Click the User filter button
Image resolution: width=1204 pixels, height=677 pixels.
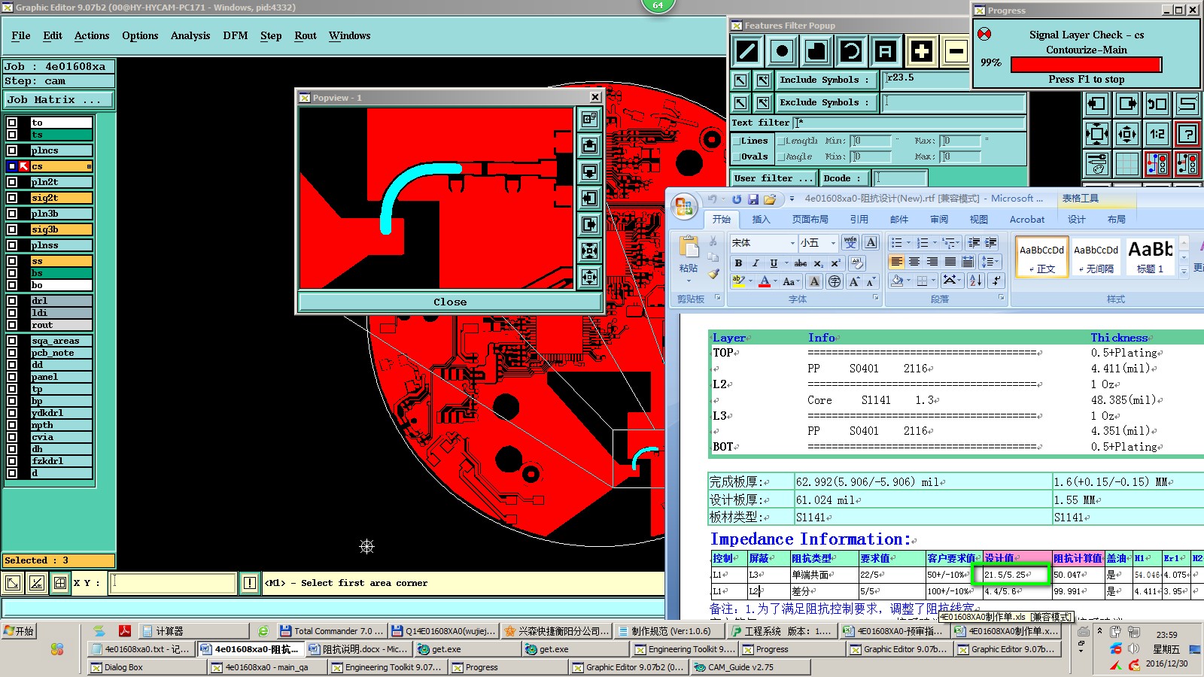774,178
